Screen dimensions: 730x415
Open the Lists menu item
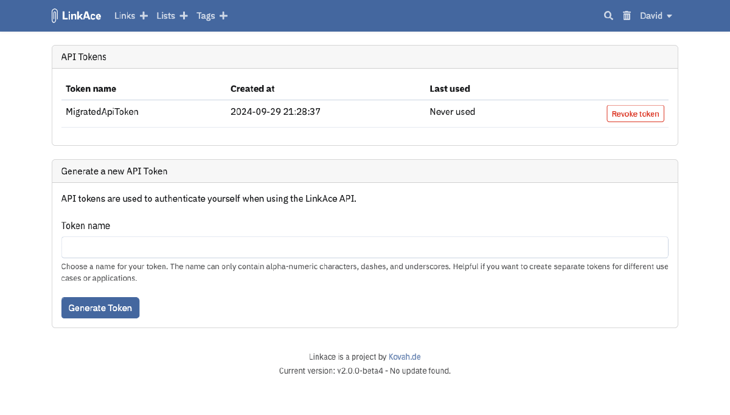coord(165,15)
